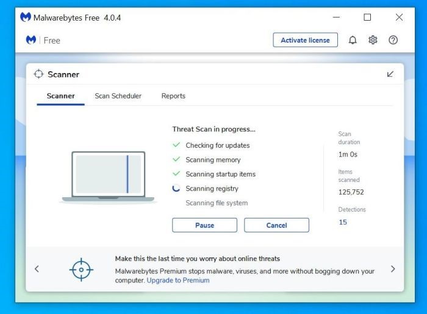Viewport: 427px width, 314px height.
Task: Click the Threat Scan in progress heading
Action: 213,129
